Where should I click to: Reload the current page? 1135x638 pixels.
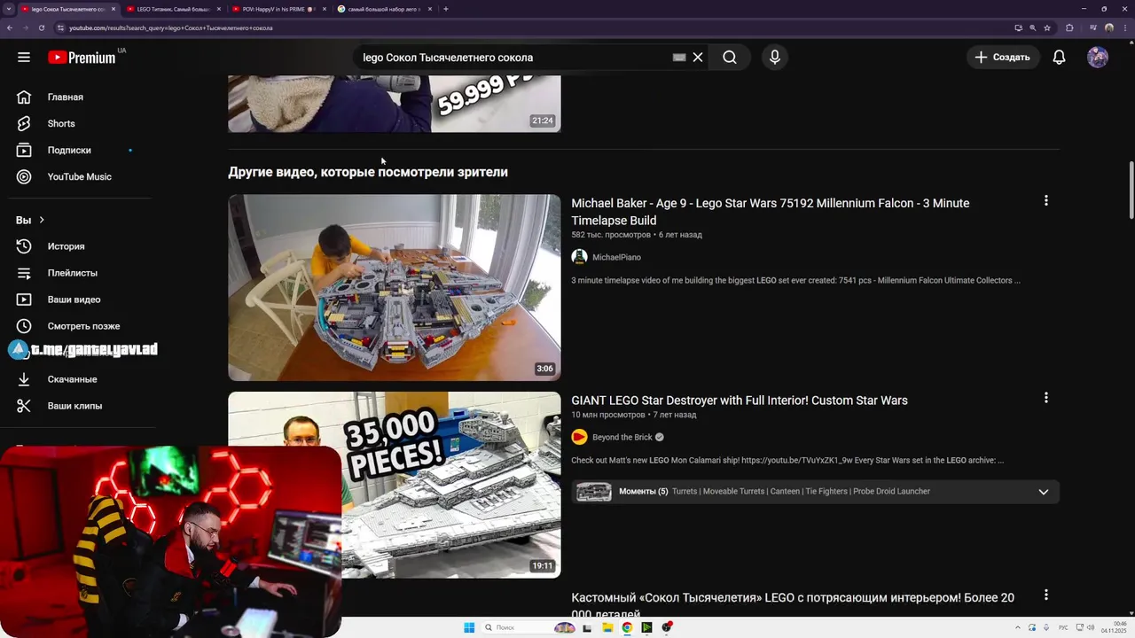coord(41,27)
